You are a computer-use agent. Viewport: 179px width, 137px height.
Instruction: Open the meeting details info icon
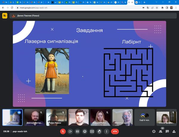pyautogui.click(x=154, y=131)
